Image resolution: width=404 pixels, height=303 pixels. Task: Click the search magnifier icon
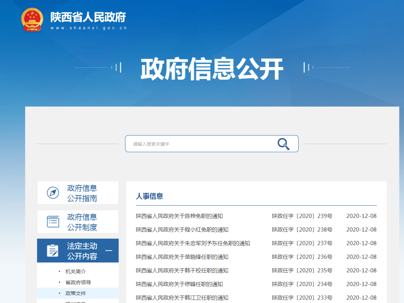click(283, 143)
